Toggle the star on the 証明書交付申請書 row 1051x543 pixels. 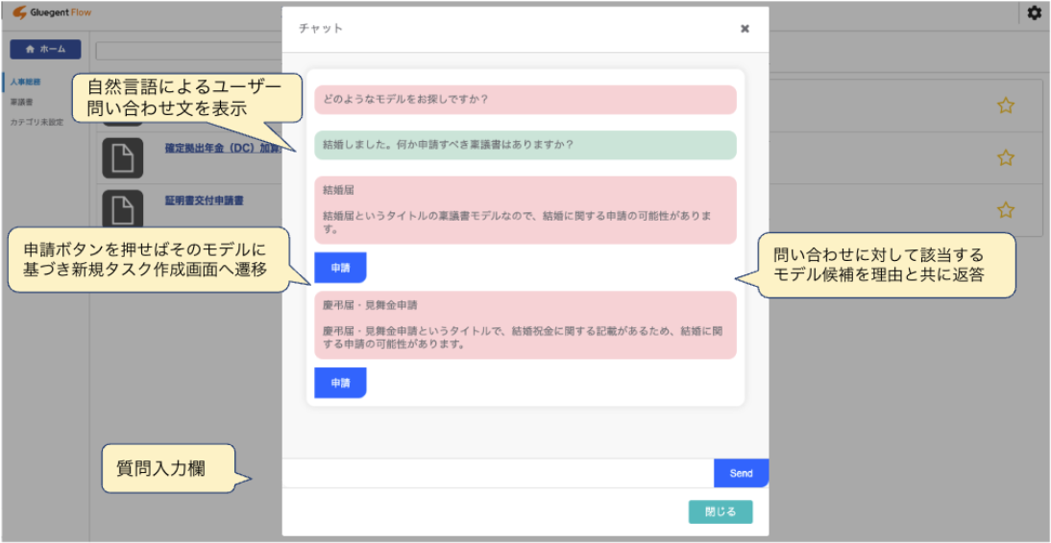1005,210
